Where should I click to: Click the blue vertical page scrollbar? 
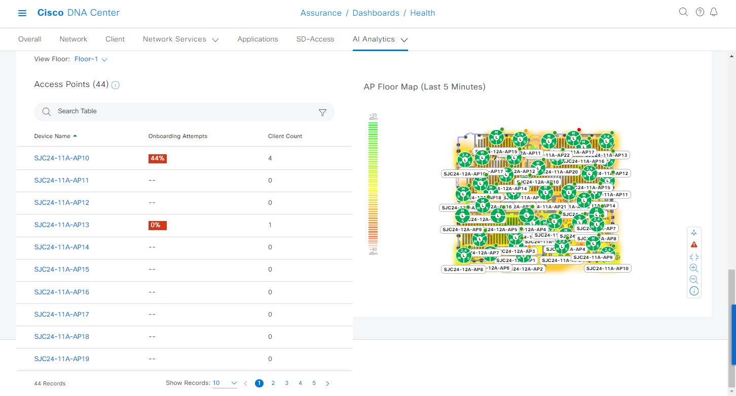click(733, 334)
